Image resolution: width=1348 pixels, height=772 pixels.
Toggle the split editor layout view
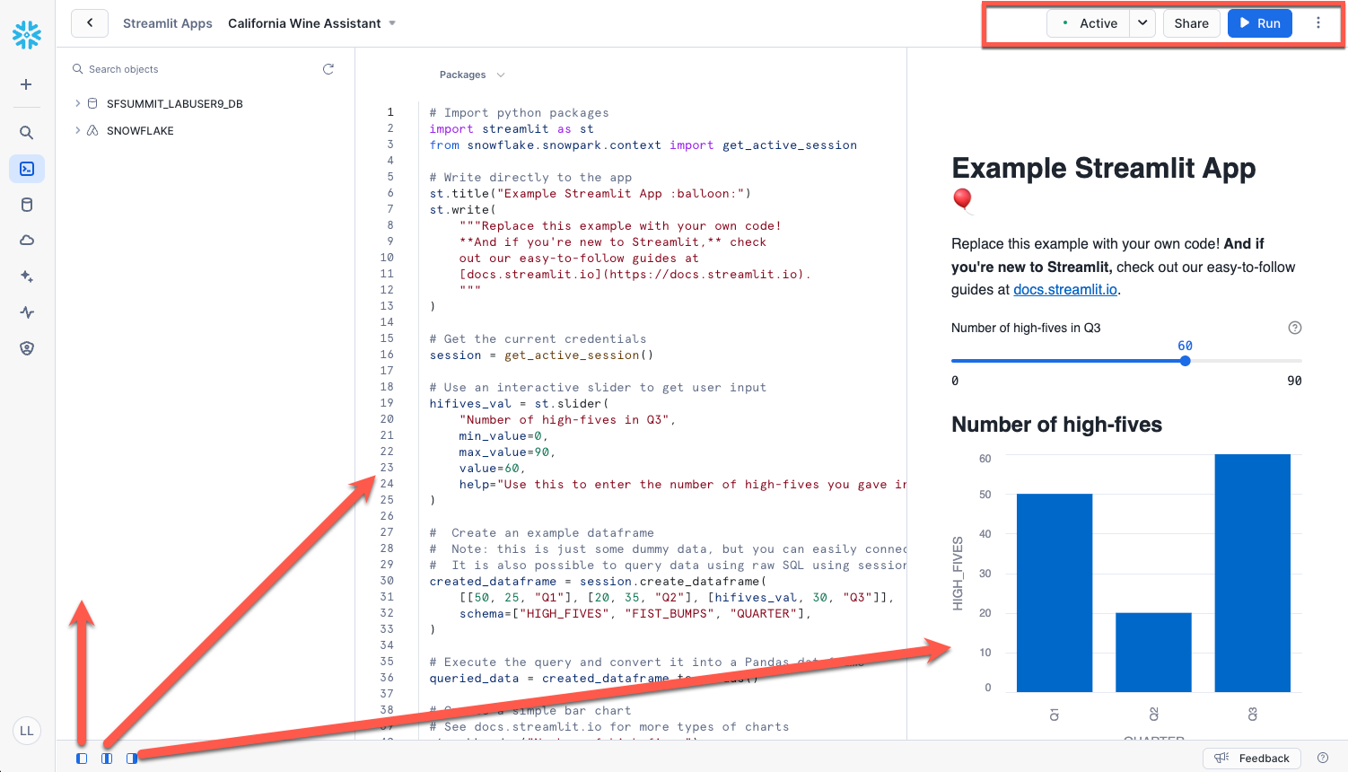(106, 759)
